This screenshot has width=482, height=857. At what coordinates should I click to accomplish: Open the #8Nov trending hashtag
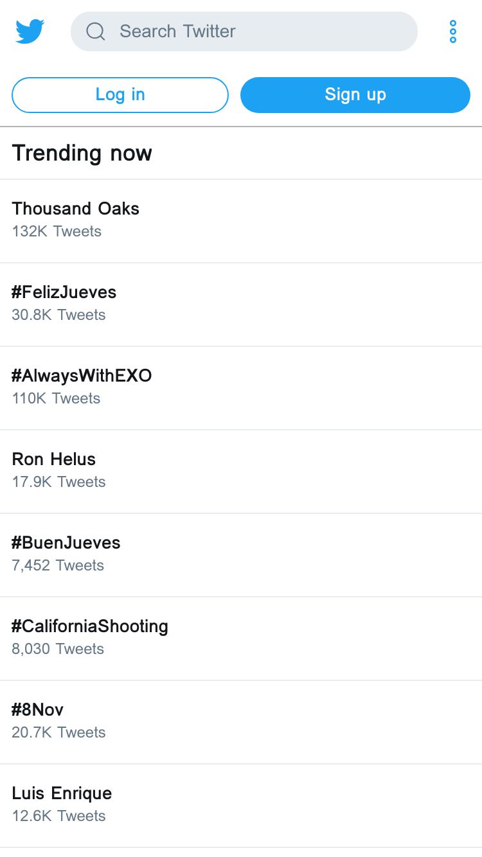(241, 722)
